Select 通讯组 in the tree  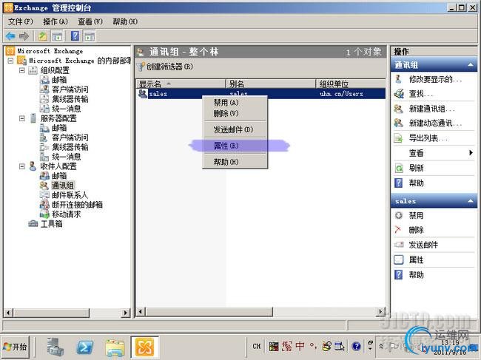point(63,186)
